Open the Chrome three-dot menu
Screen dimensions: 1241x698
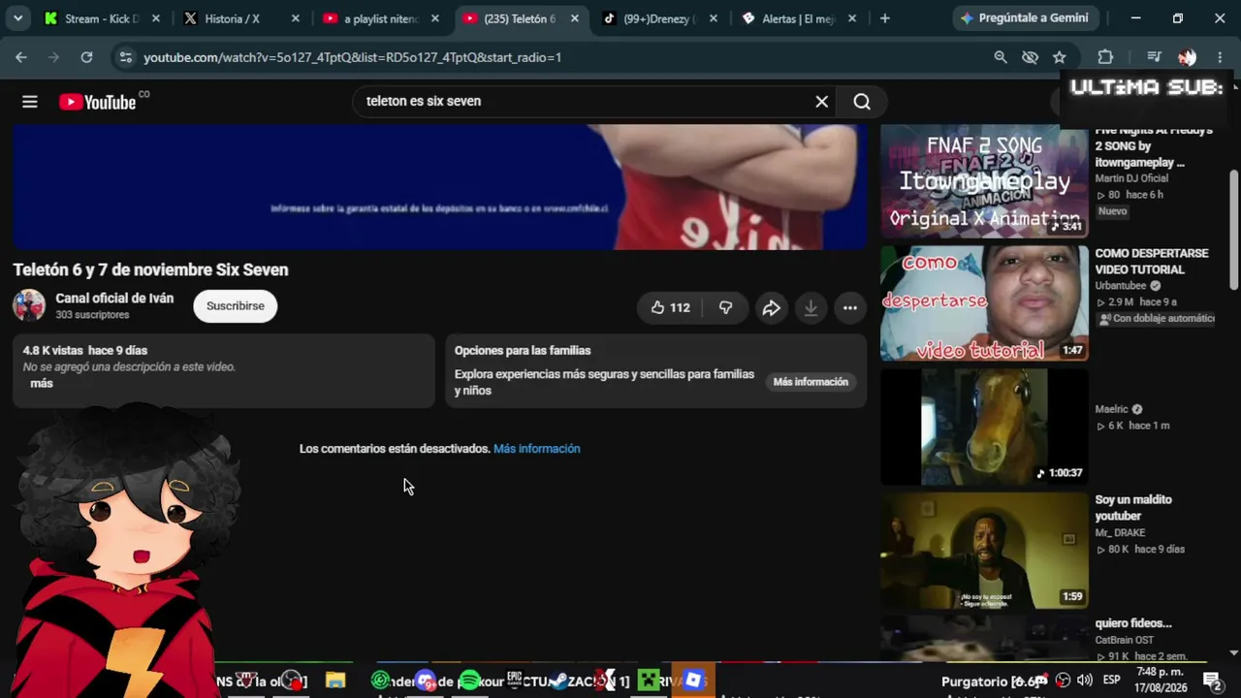(x=1220, y=57)
